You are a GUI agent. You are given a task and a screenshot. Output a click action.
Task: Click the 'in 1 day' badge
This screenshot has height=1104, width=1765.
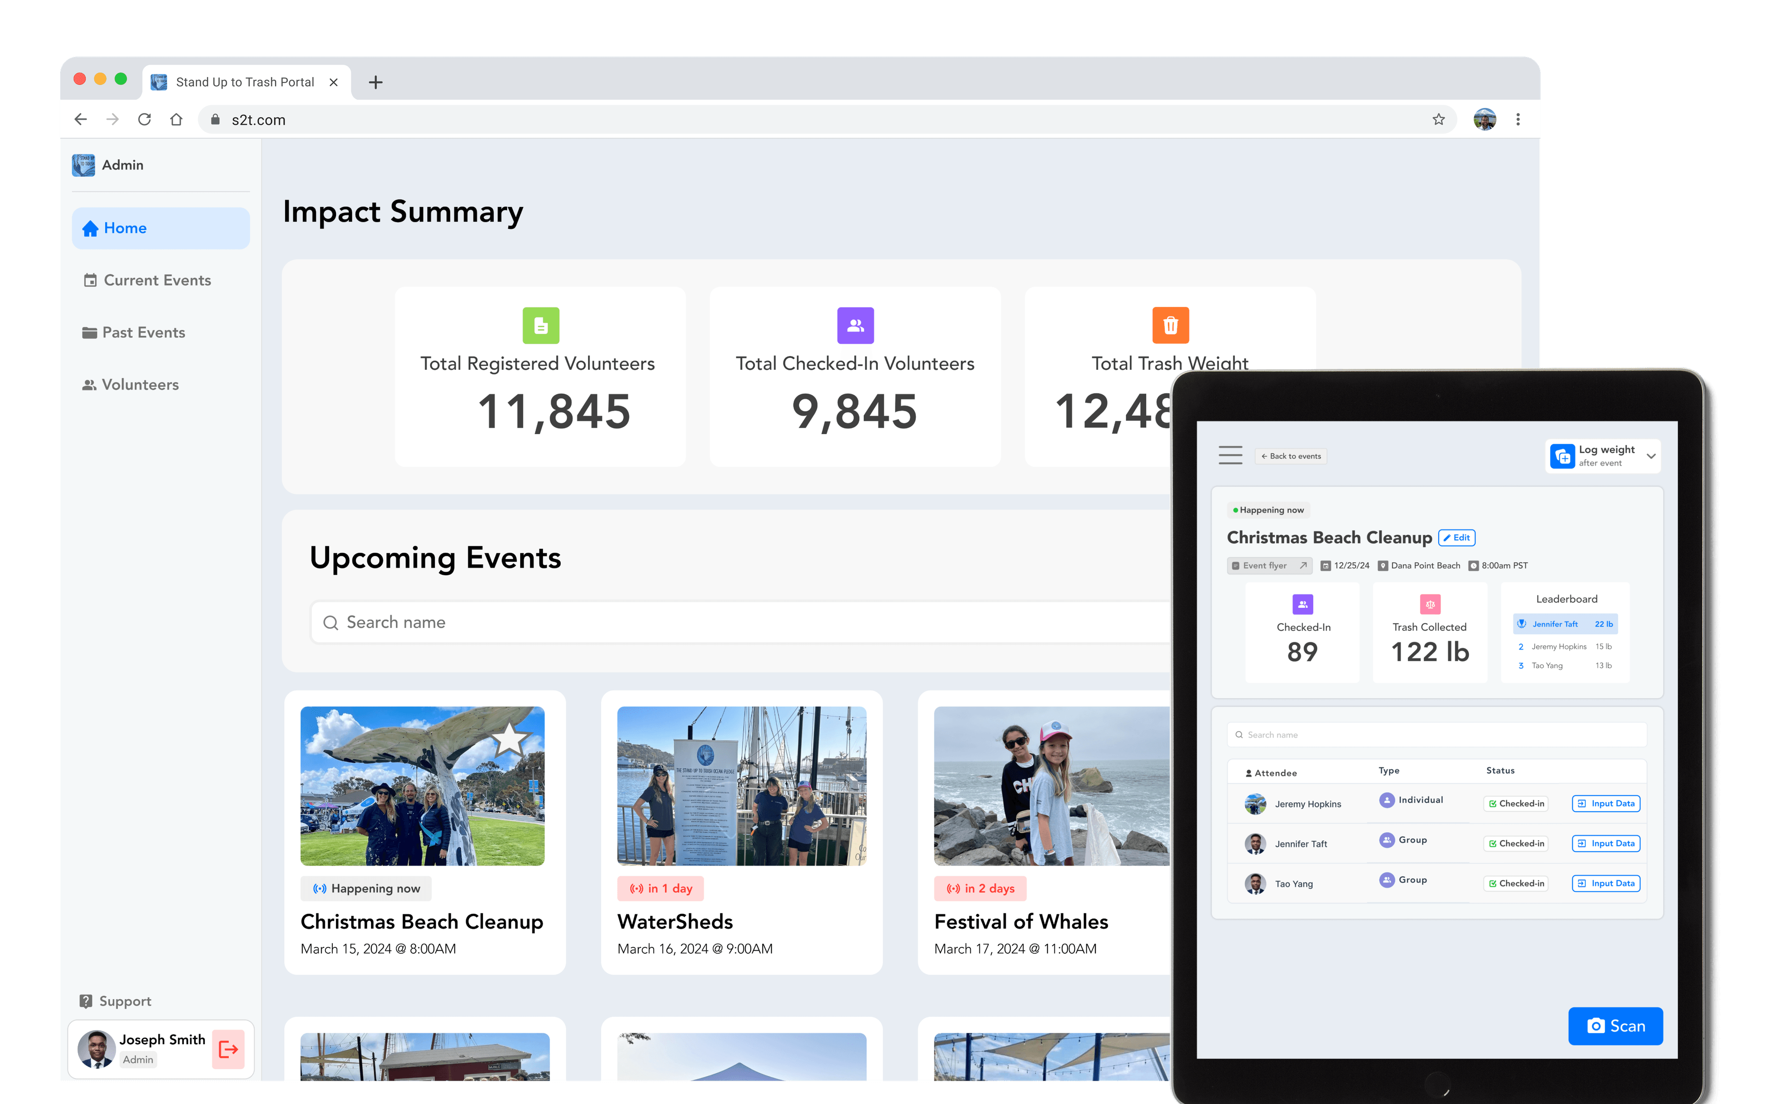[660, 889]
